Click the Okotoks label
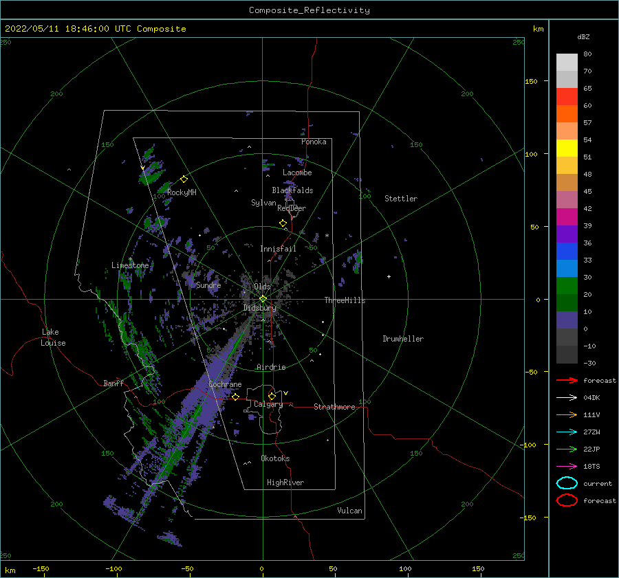This screenshot has height=578, width=619. tap(275, 458)
